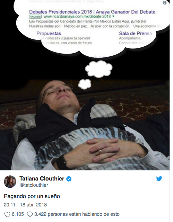
Task: Click the green 'Anuncio' label
Action: (x=35, y=17)
